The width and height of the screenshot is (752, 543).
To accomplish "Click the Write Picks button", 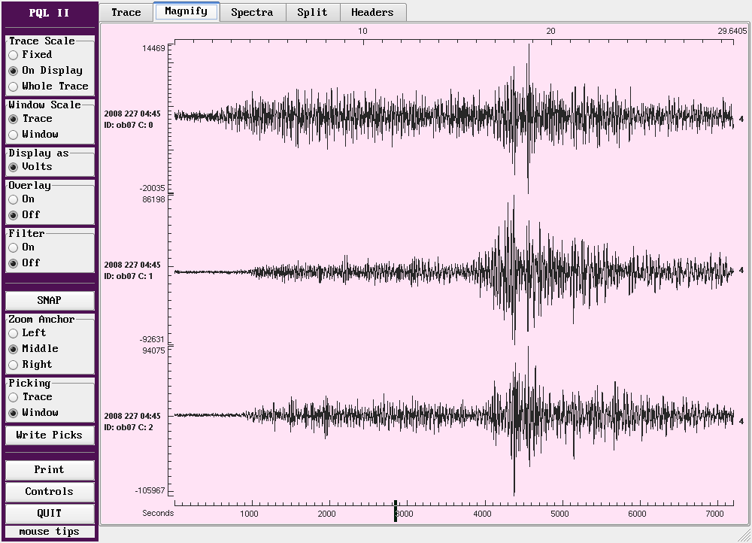I will [x=50, y=435].
